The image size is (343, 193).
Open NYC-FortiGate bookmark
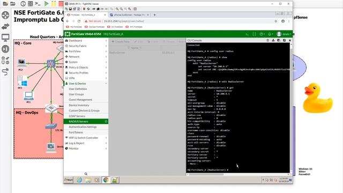pos(134,27)
